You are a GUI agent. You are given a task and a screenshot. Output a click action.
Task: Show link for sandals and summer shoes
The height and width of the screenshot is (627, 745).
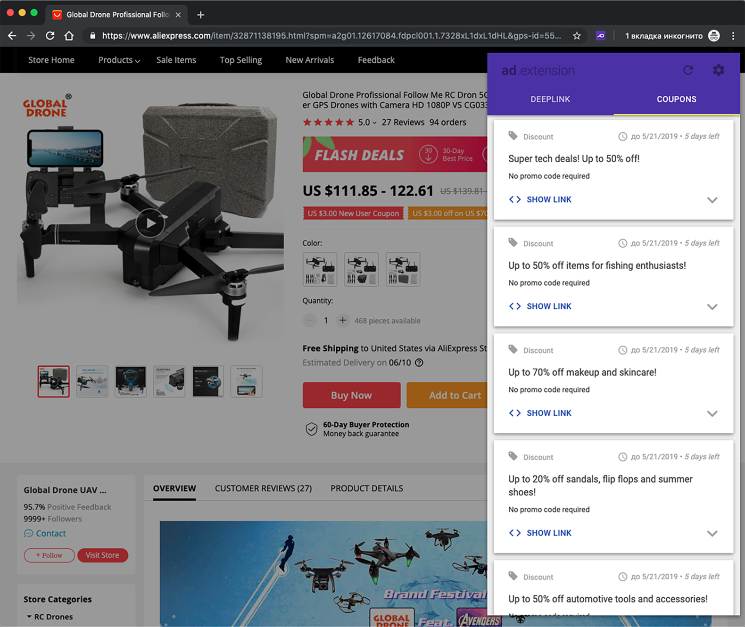tap(540, 533)
